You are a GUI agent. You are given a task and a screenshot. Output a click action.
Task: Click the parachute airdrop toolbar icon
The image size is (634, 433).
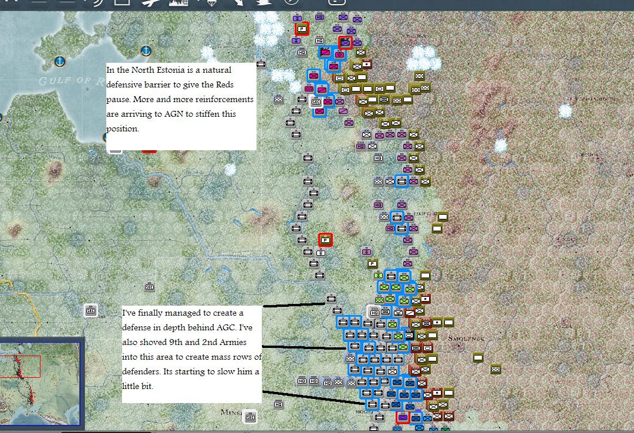[x=211, y=4]
